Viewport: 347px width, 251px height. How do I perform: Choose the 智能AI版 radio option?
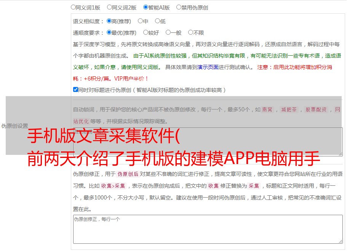146,7
